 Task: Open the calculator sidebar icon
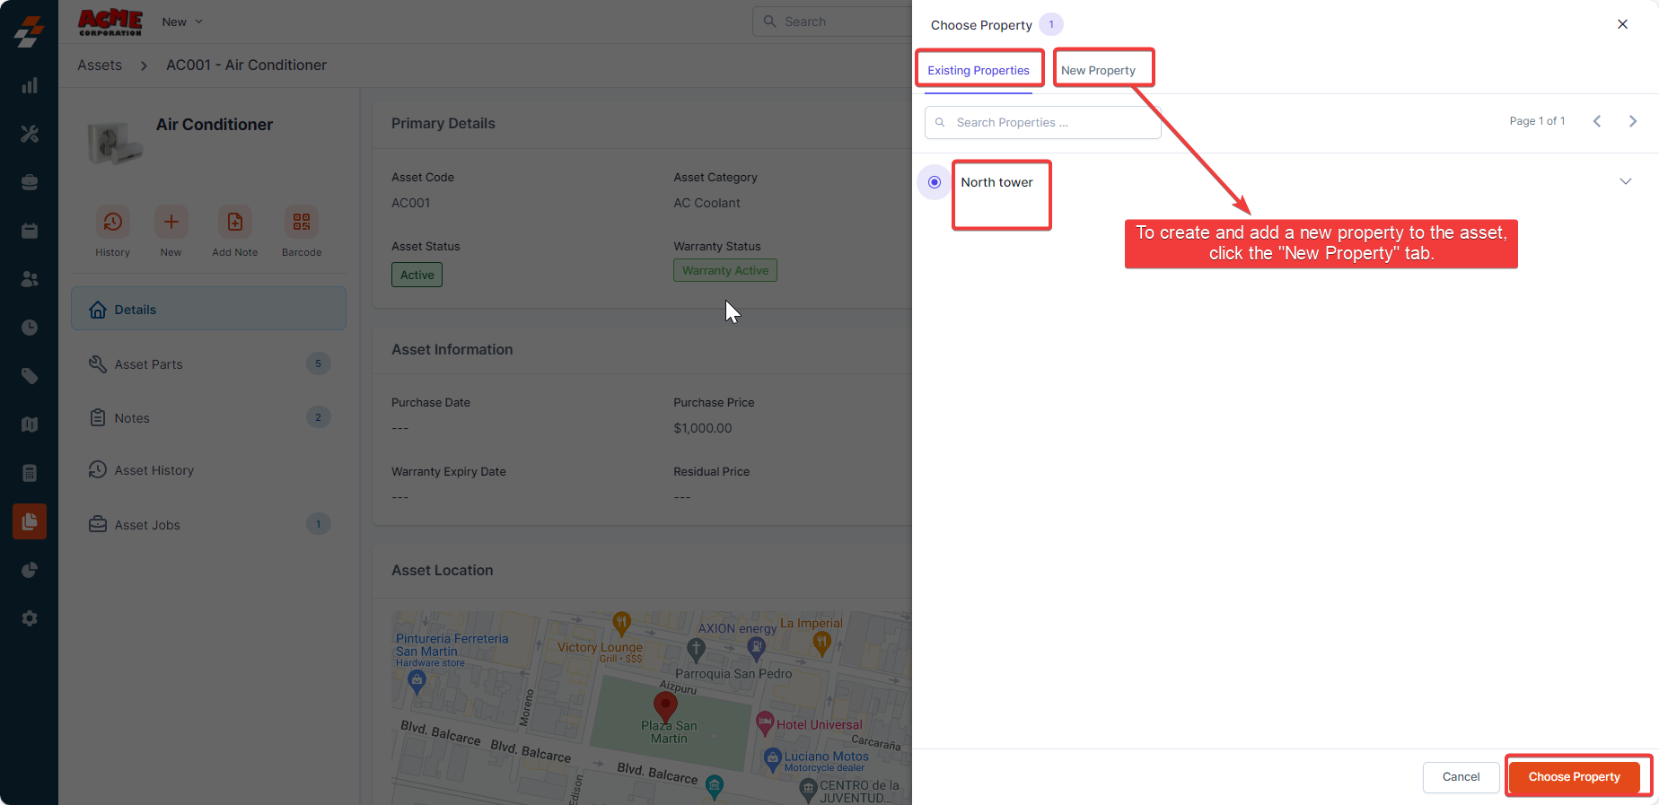tap(30, 473)
